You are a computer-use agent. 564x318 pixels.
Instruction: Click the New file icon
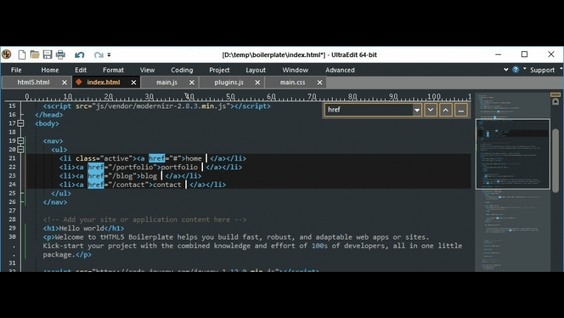pyautogui.click(x=22, y=55)
